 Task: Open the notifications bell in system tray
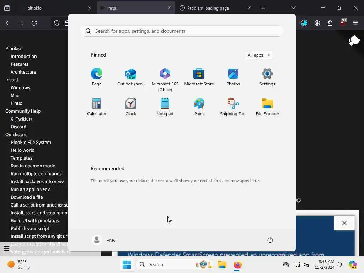pos(340,264)
